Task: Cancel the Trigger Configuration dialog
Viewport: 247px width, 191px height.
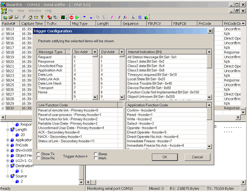Action: [x=197, y=157]
